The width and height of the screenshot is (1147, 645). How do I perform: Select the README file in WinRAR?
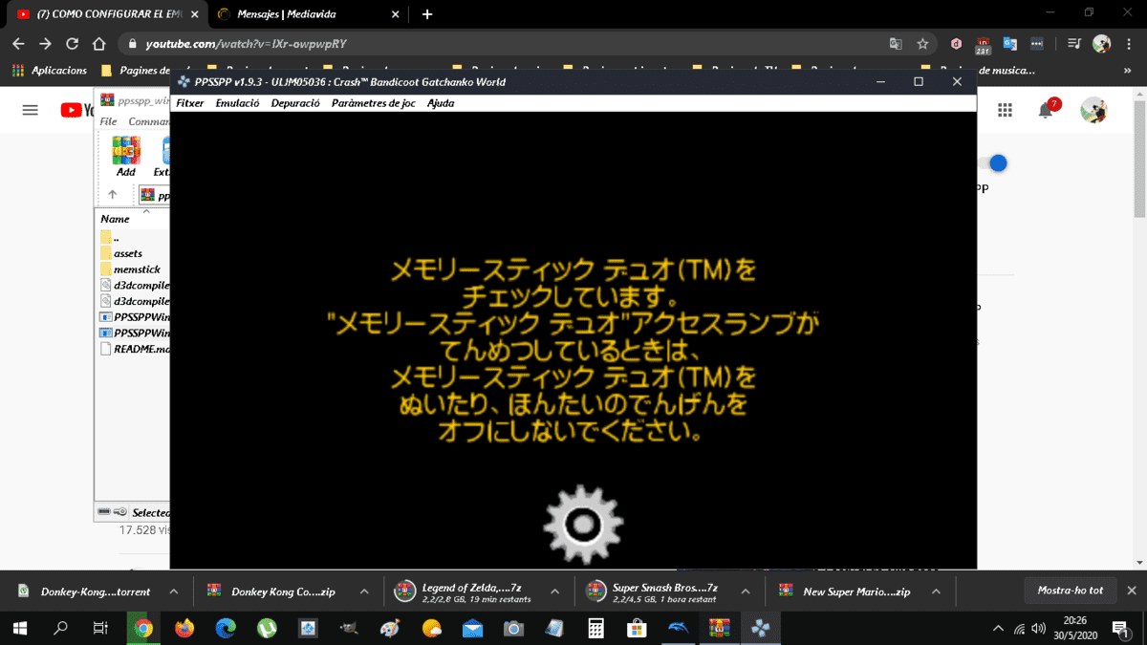tap(134, 349)
